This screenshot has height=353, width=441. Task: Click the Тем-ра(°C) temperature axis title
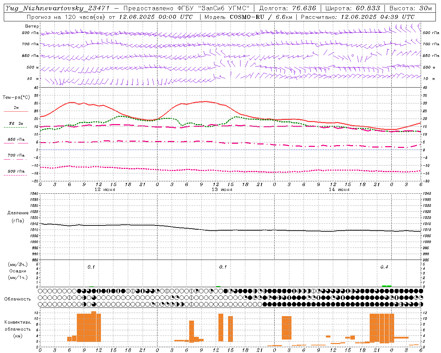click(16, 97)
